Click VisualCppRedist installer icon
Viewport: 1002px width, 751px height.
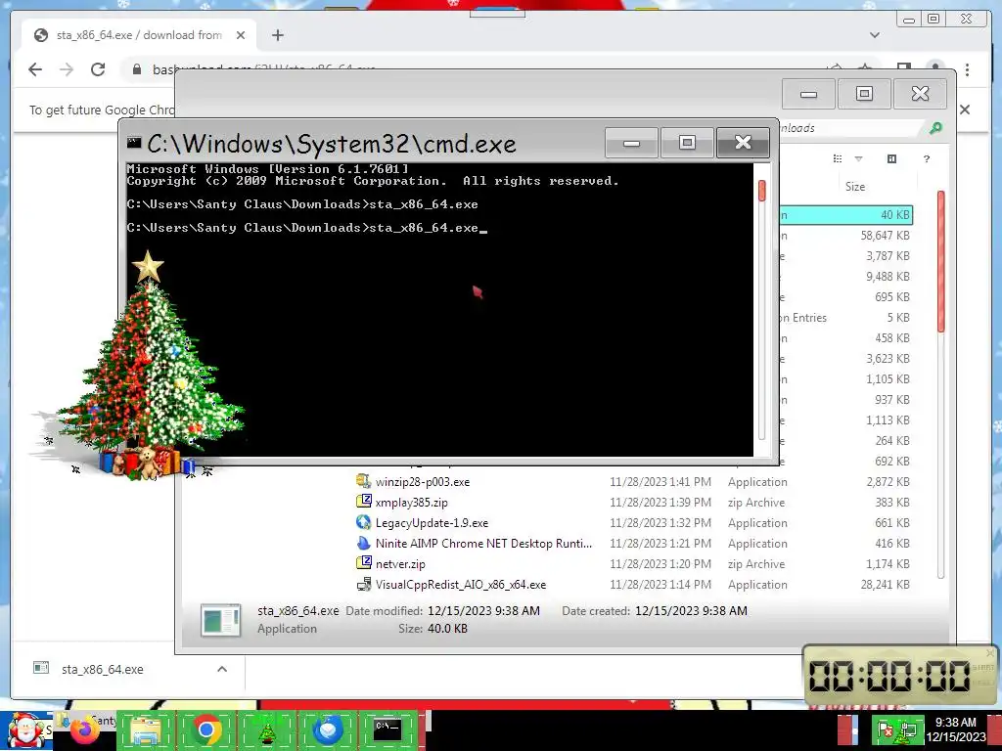pos(364,584)
